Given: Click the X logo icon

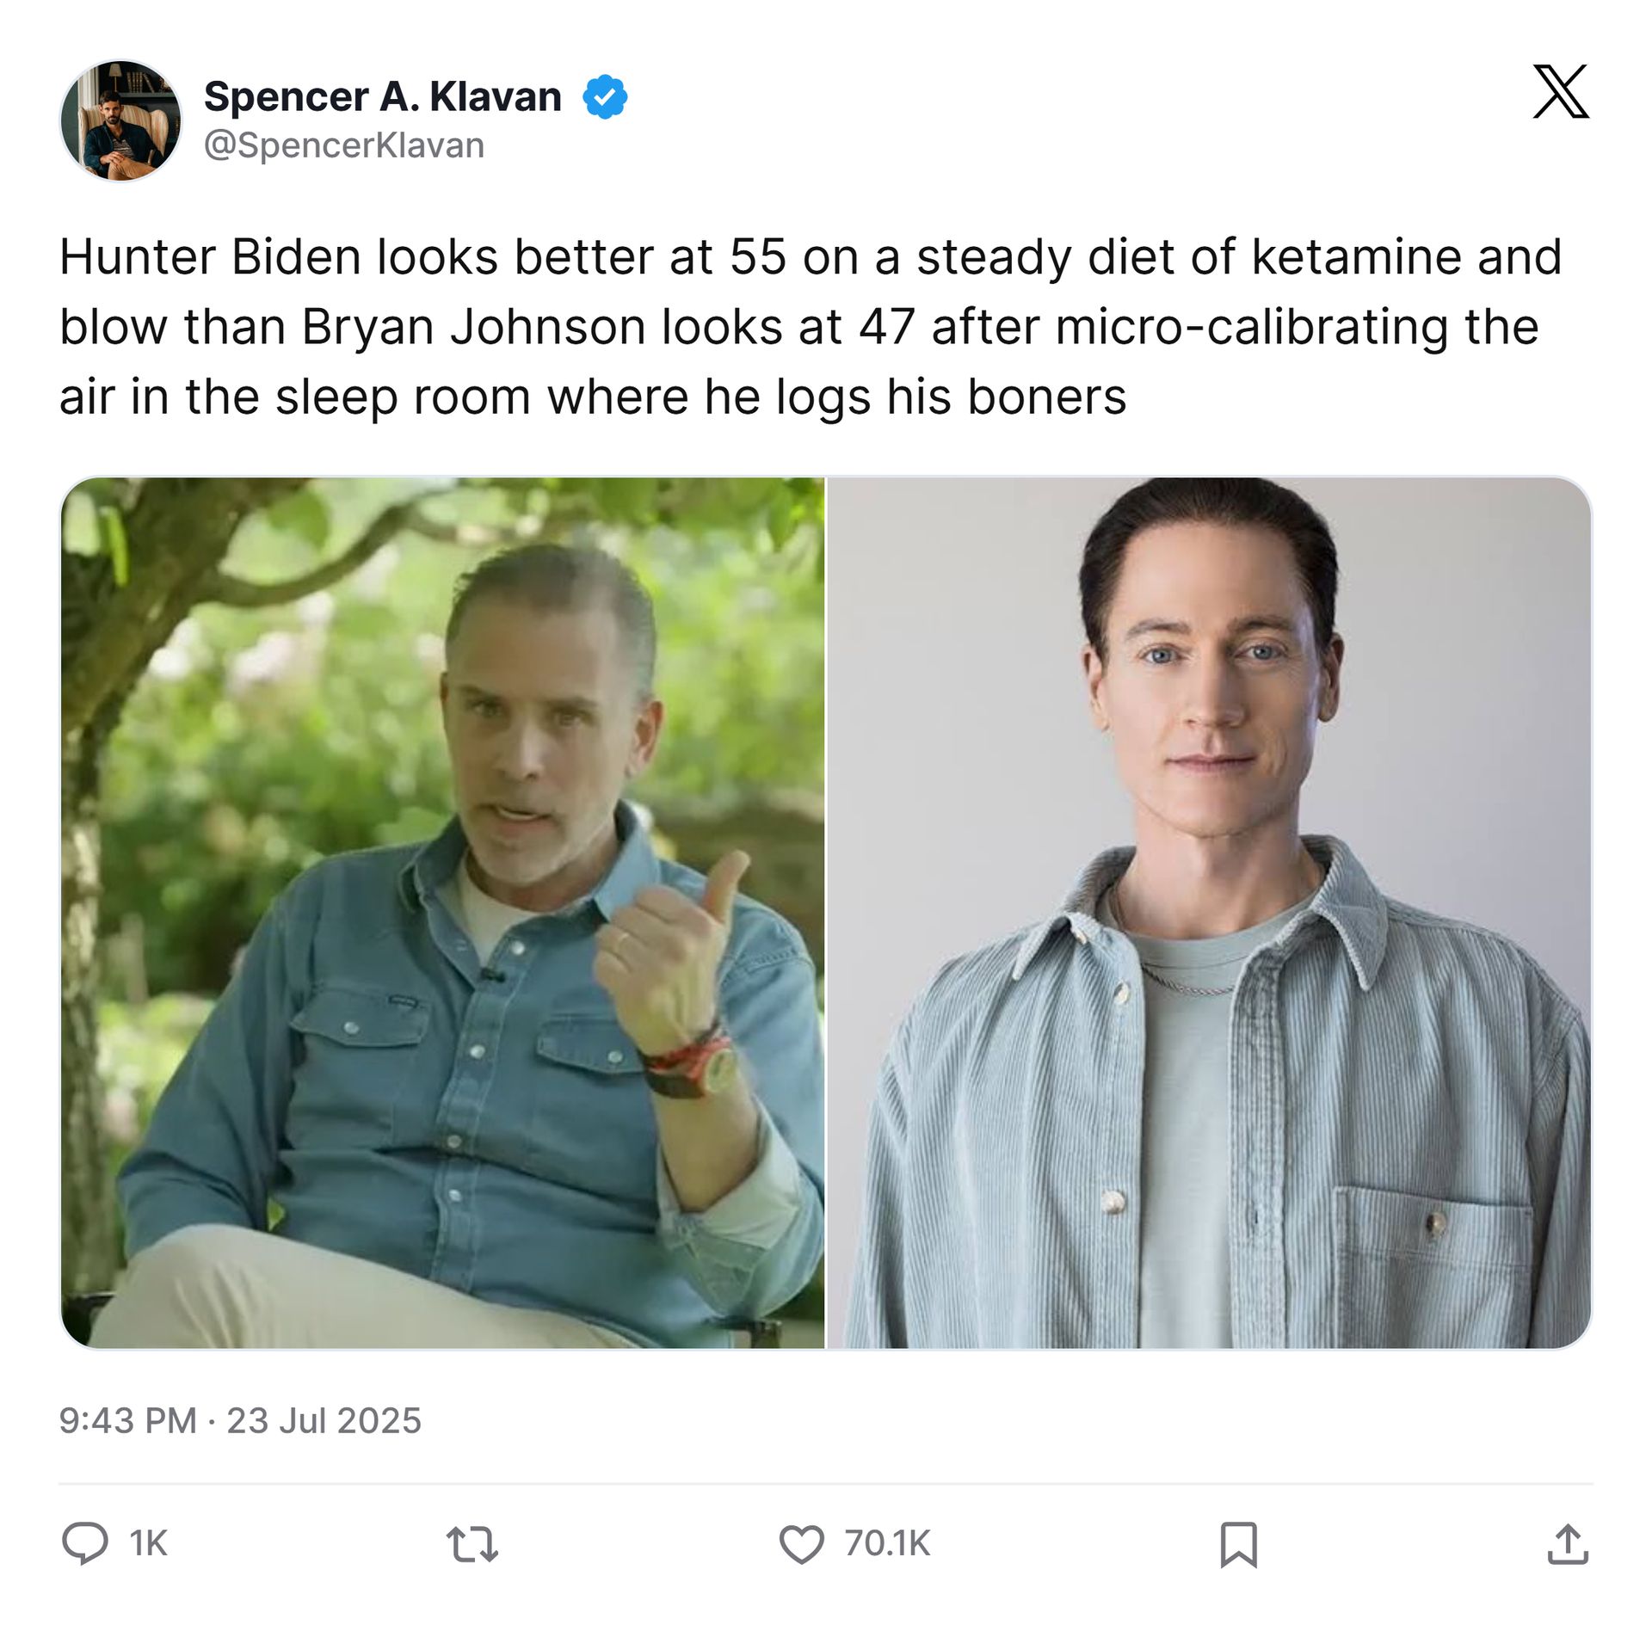Looking at the screenshot, I should (1560, 91).
